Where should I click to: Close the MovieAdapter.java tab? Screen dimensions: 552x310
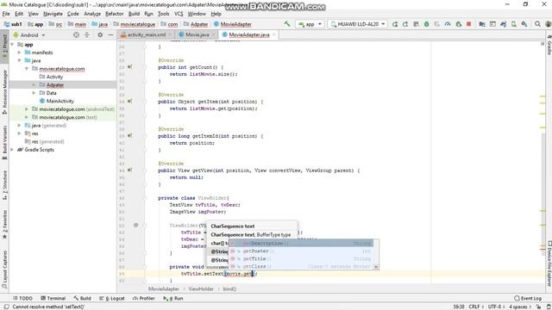(x=274, y=34)
